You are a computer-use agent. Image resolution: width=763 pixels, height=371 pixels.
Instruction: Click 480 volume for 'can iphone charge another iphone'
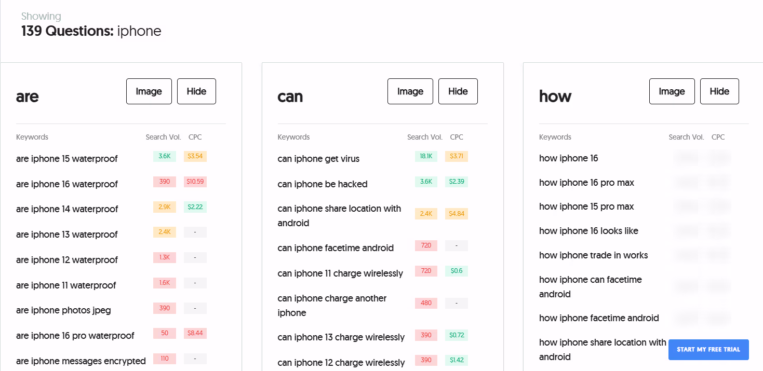click(x=426, y=303)
